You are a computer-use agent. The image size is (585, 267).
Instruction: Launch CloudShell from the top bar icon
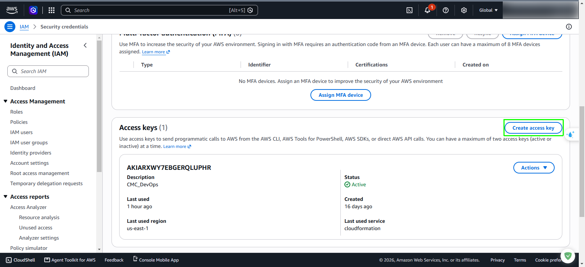[409, 10]
